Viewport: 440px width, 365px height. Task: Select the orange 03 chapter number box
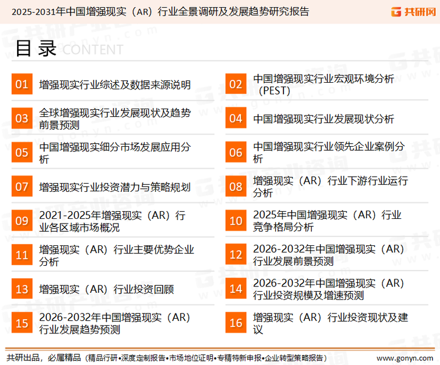tap(22, 118)
